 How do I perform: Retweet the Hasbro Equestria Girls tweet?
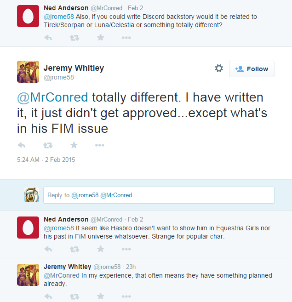coord(74,249)
